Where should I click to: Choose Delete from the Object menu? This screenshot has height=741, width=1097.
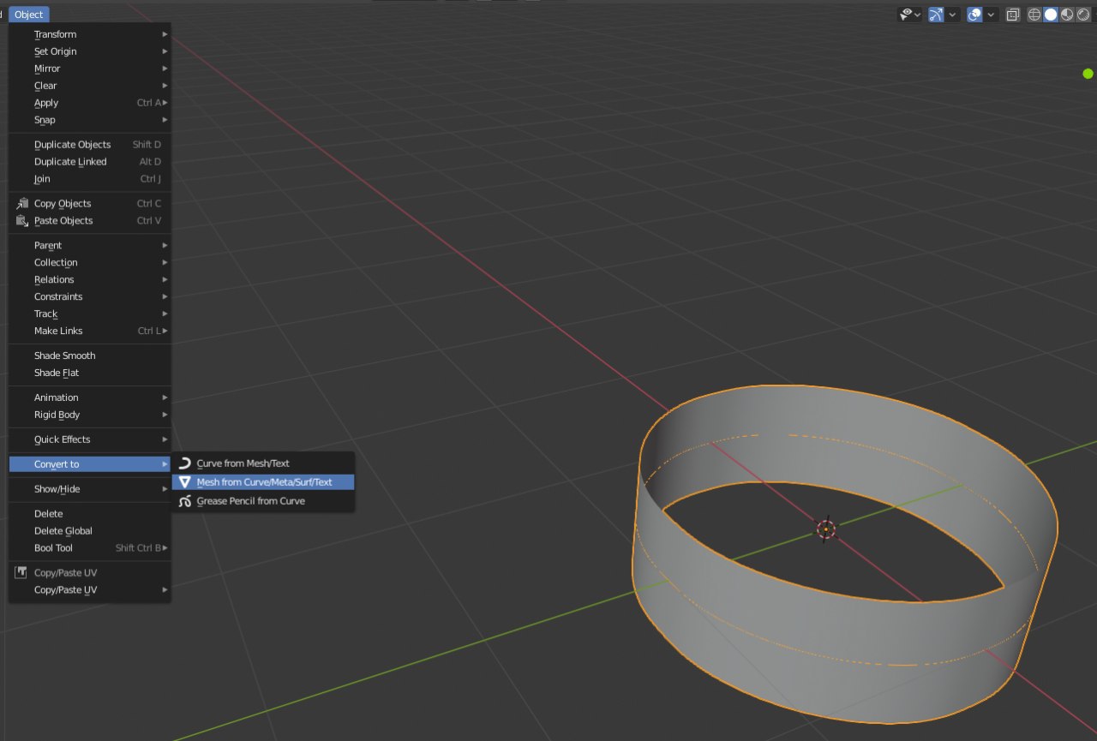point(90,514)
